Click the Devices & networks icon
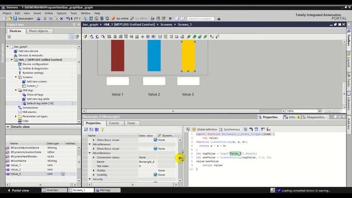352x198 pixels. click(x=15, y=56)
